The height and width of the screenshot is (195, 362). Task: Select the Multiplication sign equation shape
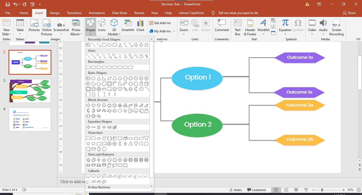click(x=99, y=127)
